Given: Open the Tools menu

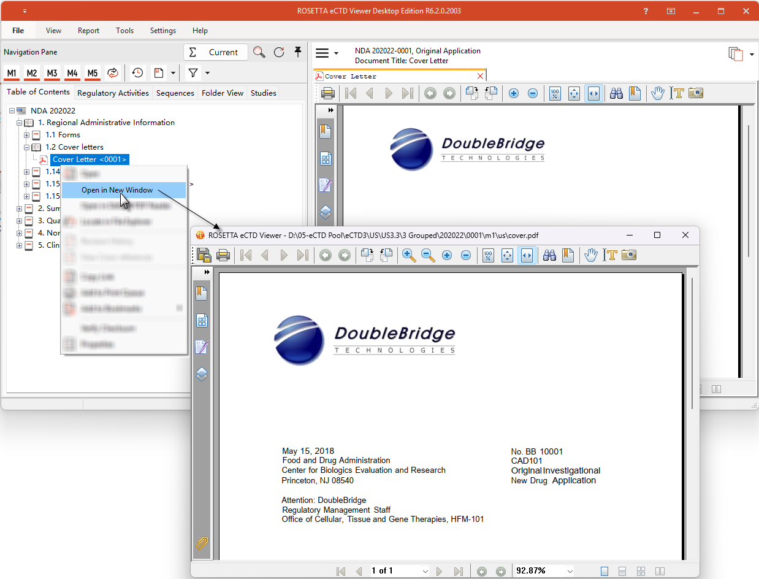Looking at the screenshot, I should (x=125, y=31).
